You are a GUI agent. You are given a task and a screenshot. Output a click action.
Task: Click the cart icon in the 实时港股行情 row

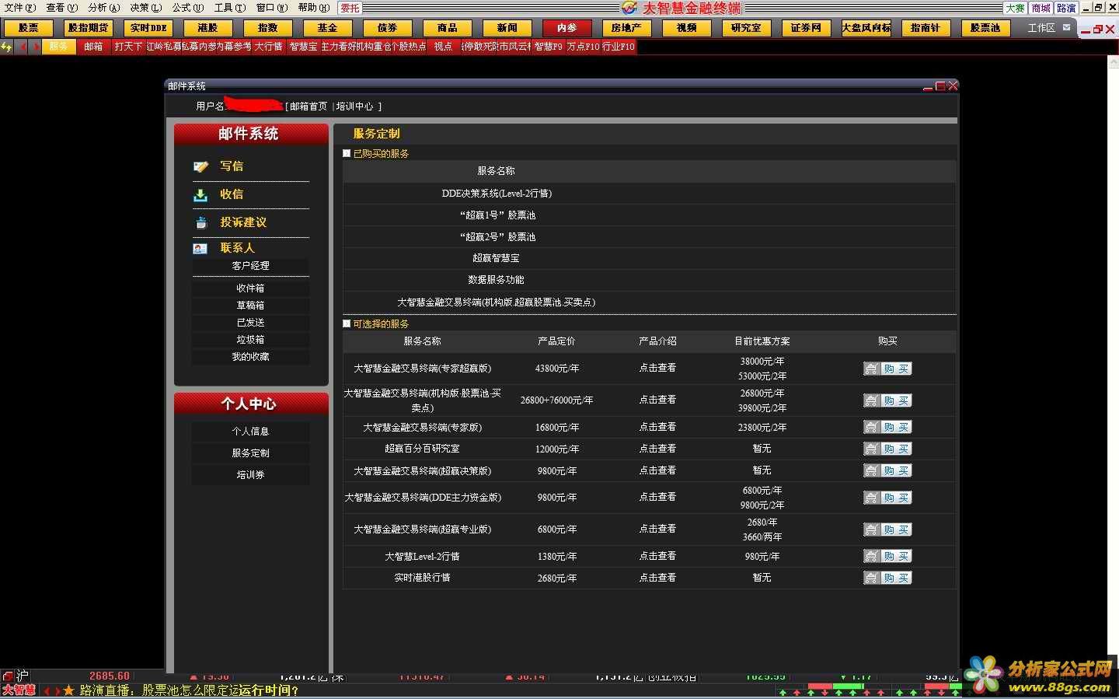pyautogui.click(x=871, y=578)
